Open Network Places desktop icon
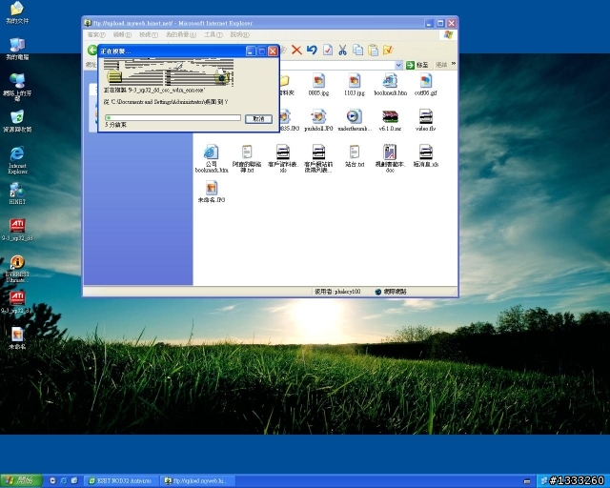This screenshot has width=610, height=488. pos(17,88)
